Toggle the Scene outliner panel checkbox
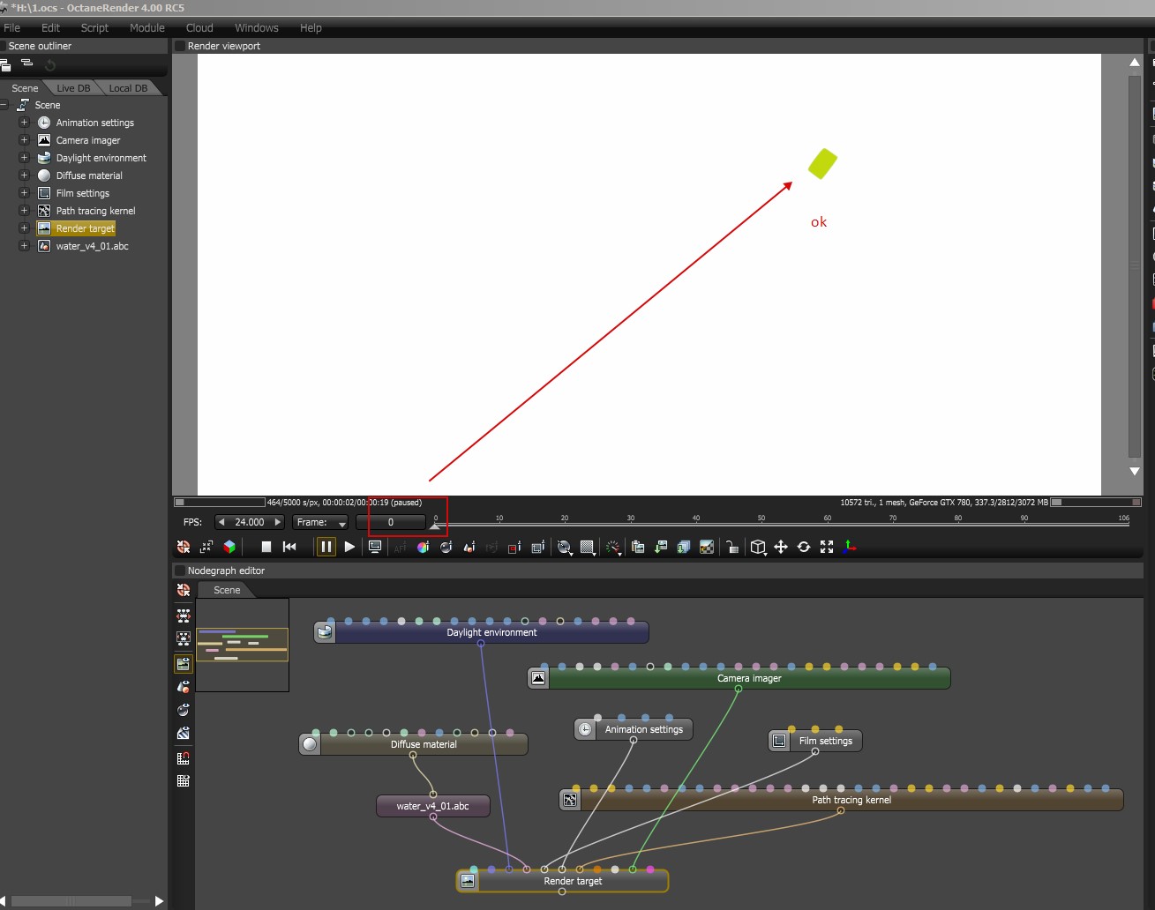Image resolution: width=1155 pixels, height=910 pixels. pos(3,46)
